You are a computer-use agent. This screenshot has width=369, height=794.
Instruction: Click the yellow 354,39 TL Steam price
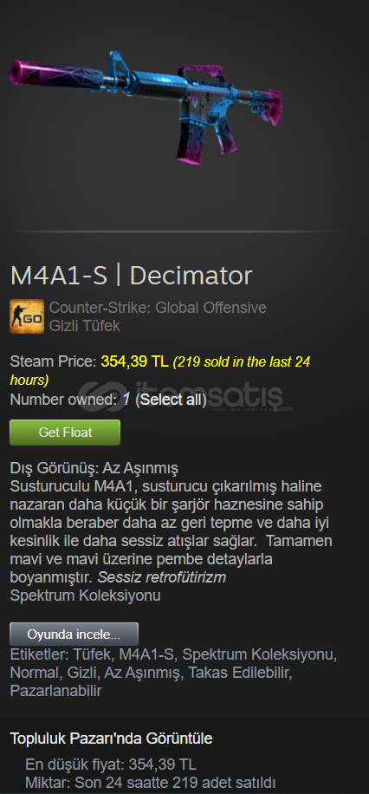[x=134, y=361]
